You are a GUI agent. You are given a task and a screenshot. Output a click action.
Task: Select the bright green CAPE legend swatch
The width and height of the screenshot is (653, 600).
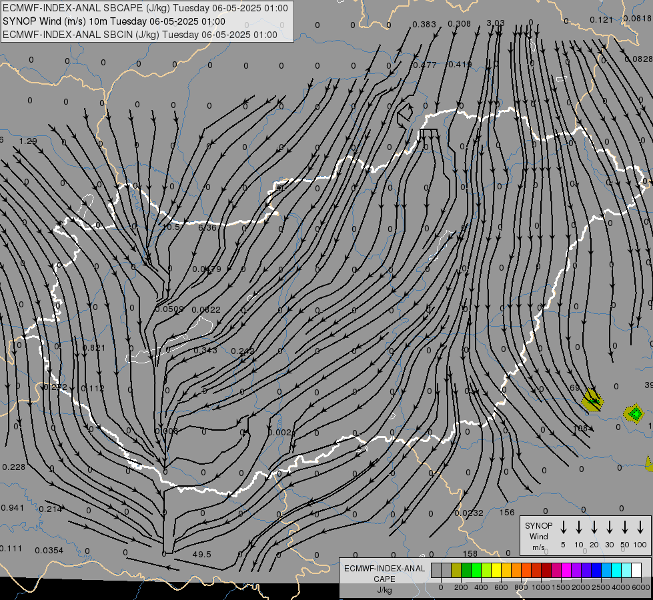click(x=476, y=570)
